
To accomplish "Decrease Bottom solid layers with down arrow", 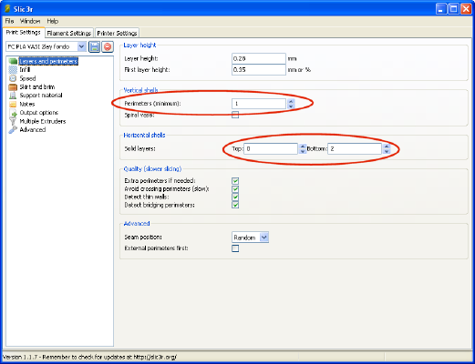I will click(387, 151).
